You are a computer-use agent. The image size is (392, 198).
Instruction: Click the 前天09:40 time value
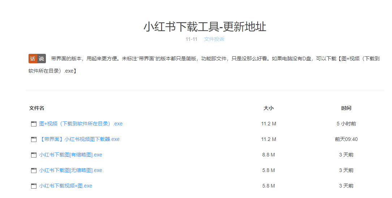(346, 139)
